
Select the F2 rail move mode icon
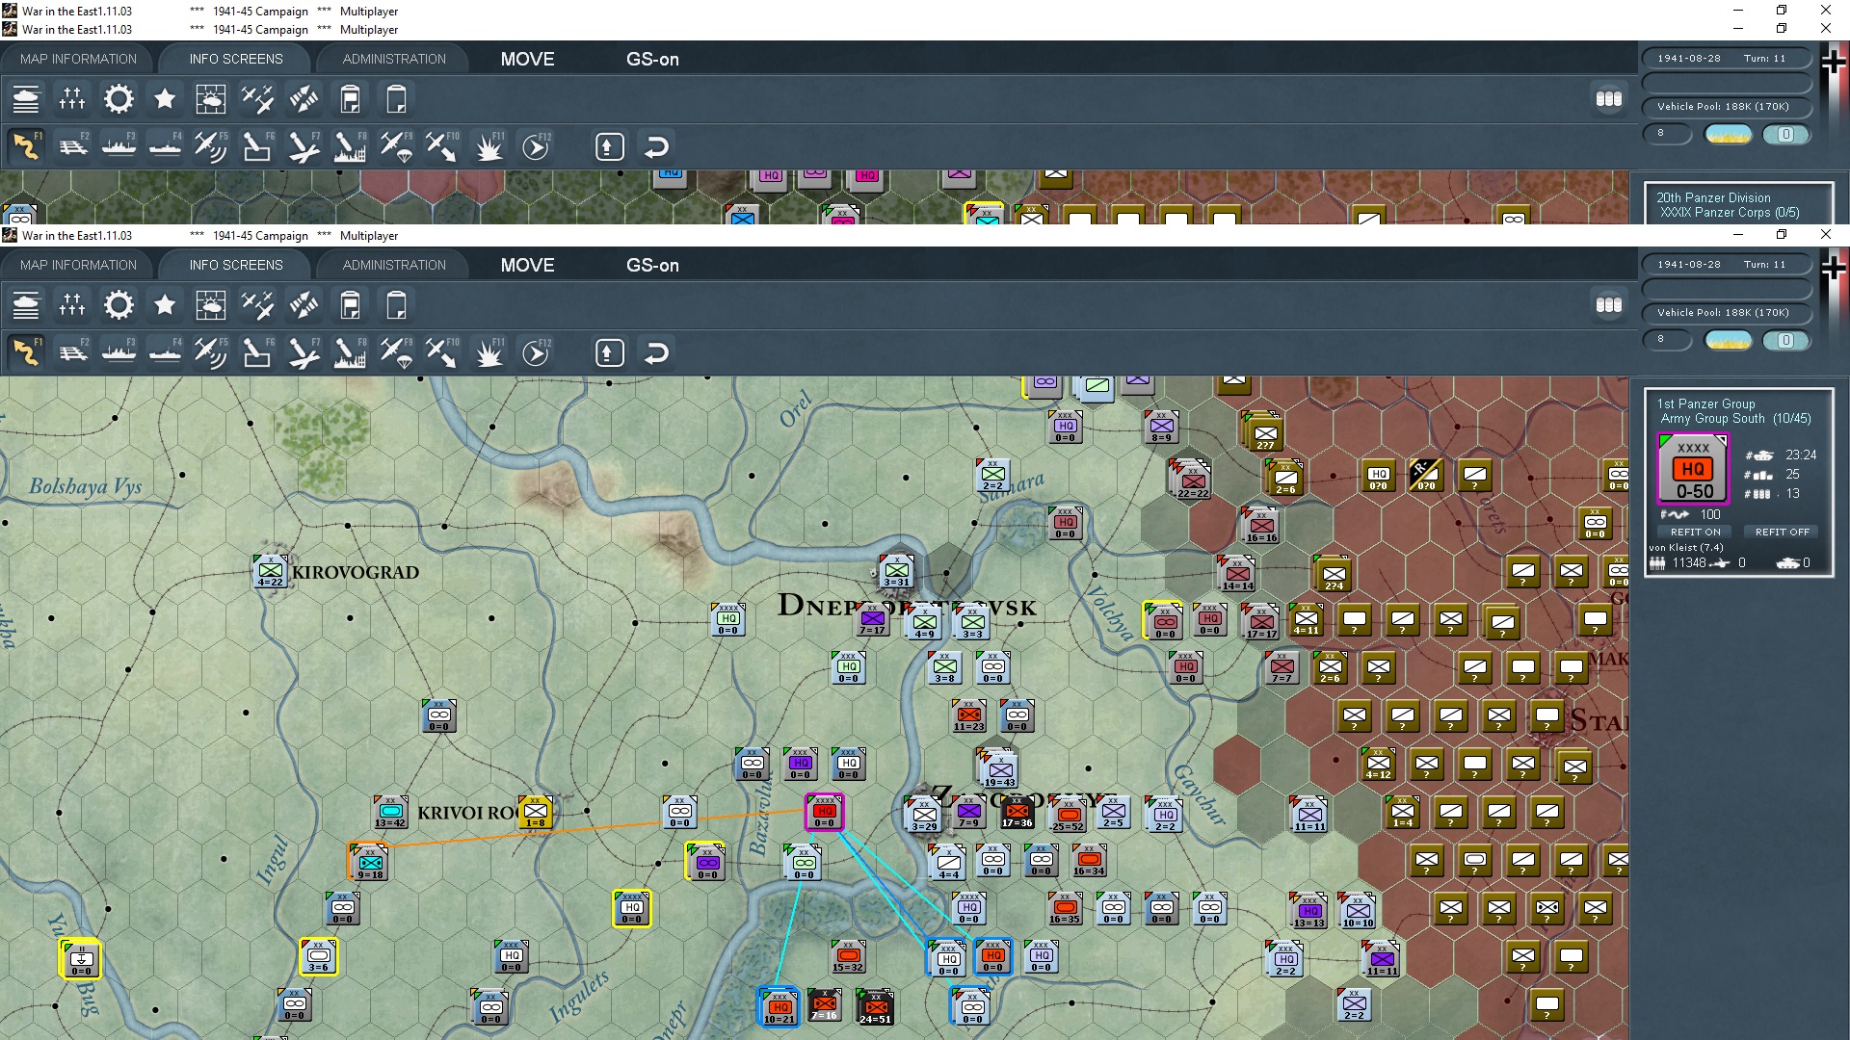pos(72,353)
